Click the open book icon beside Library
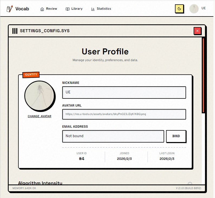The width and height of the screenshot is (215, 198). [x=68, y=9]
